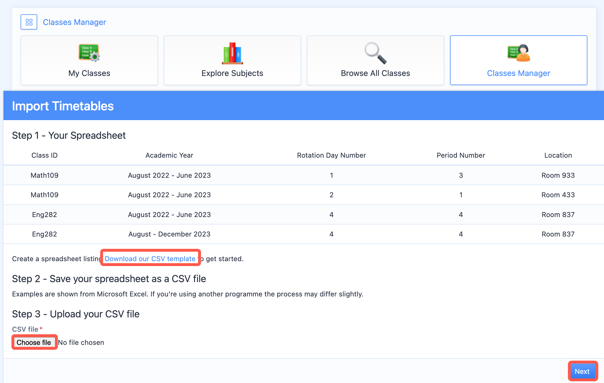The height and width of the screenshot is (383, 604).
Task: Click the Class ID column header
Action: [44, 155]
